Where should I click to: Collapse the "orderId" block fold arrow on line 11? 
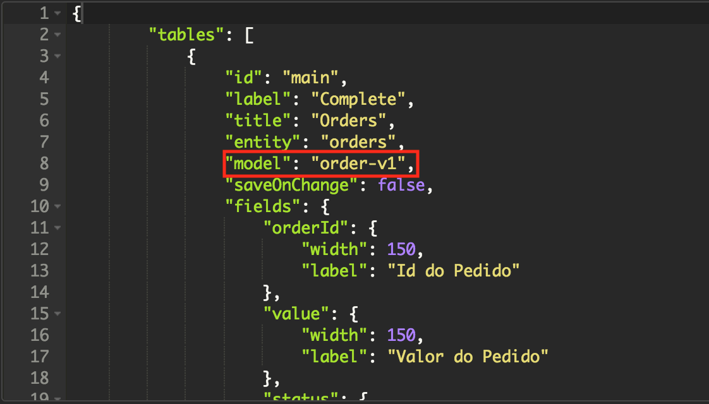tap(58, 227)
